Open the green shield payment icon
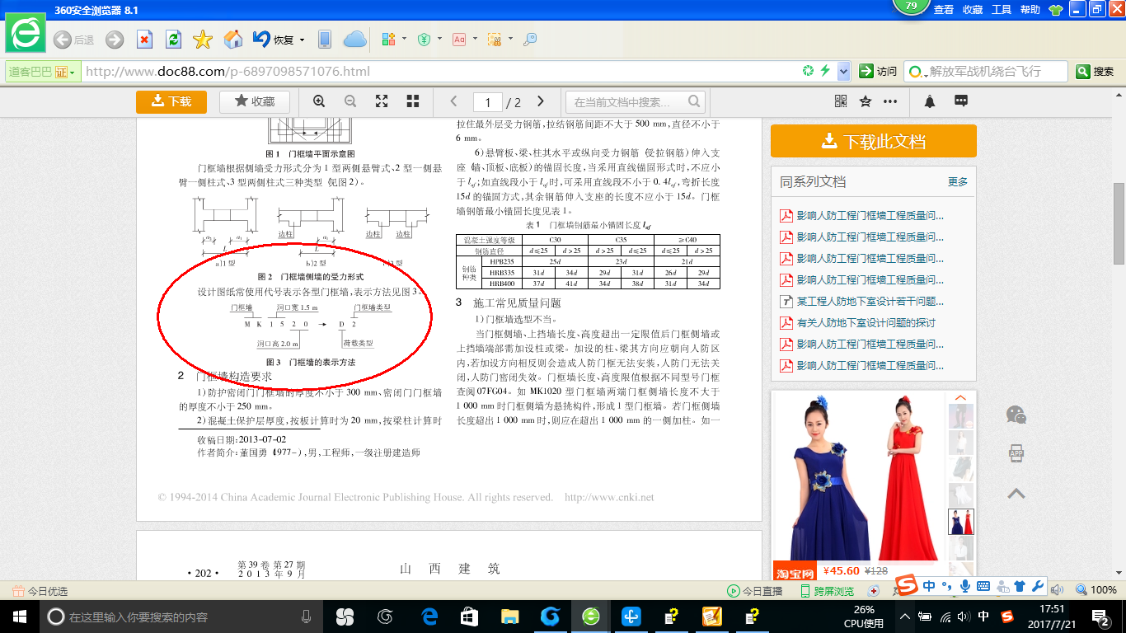 (x=424, y=40)
